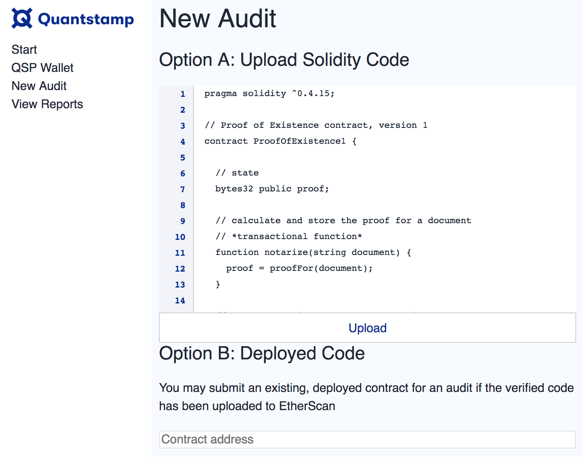583x457 pixels.
Task: Click the proof = proofFor(document) line
Action: pos(299,268)
